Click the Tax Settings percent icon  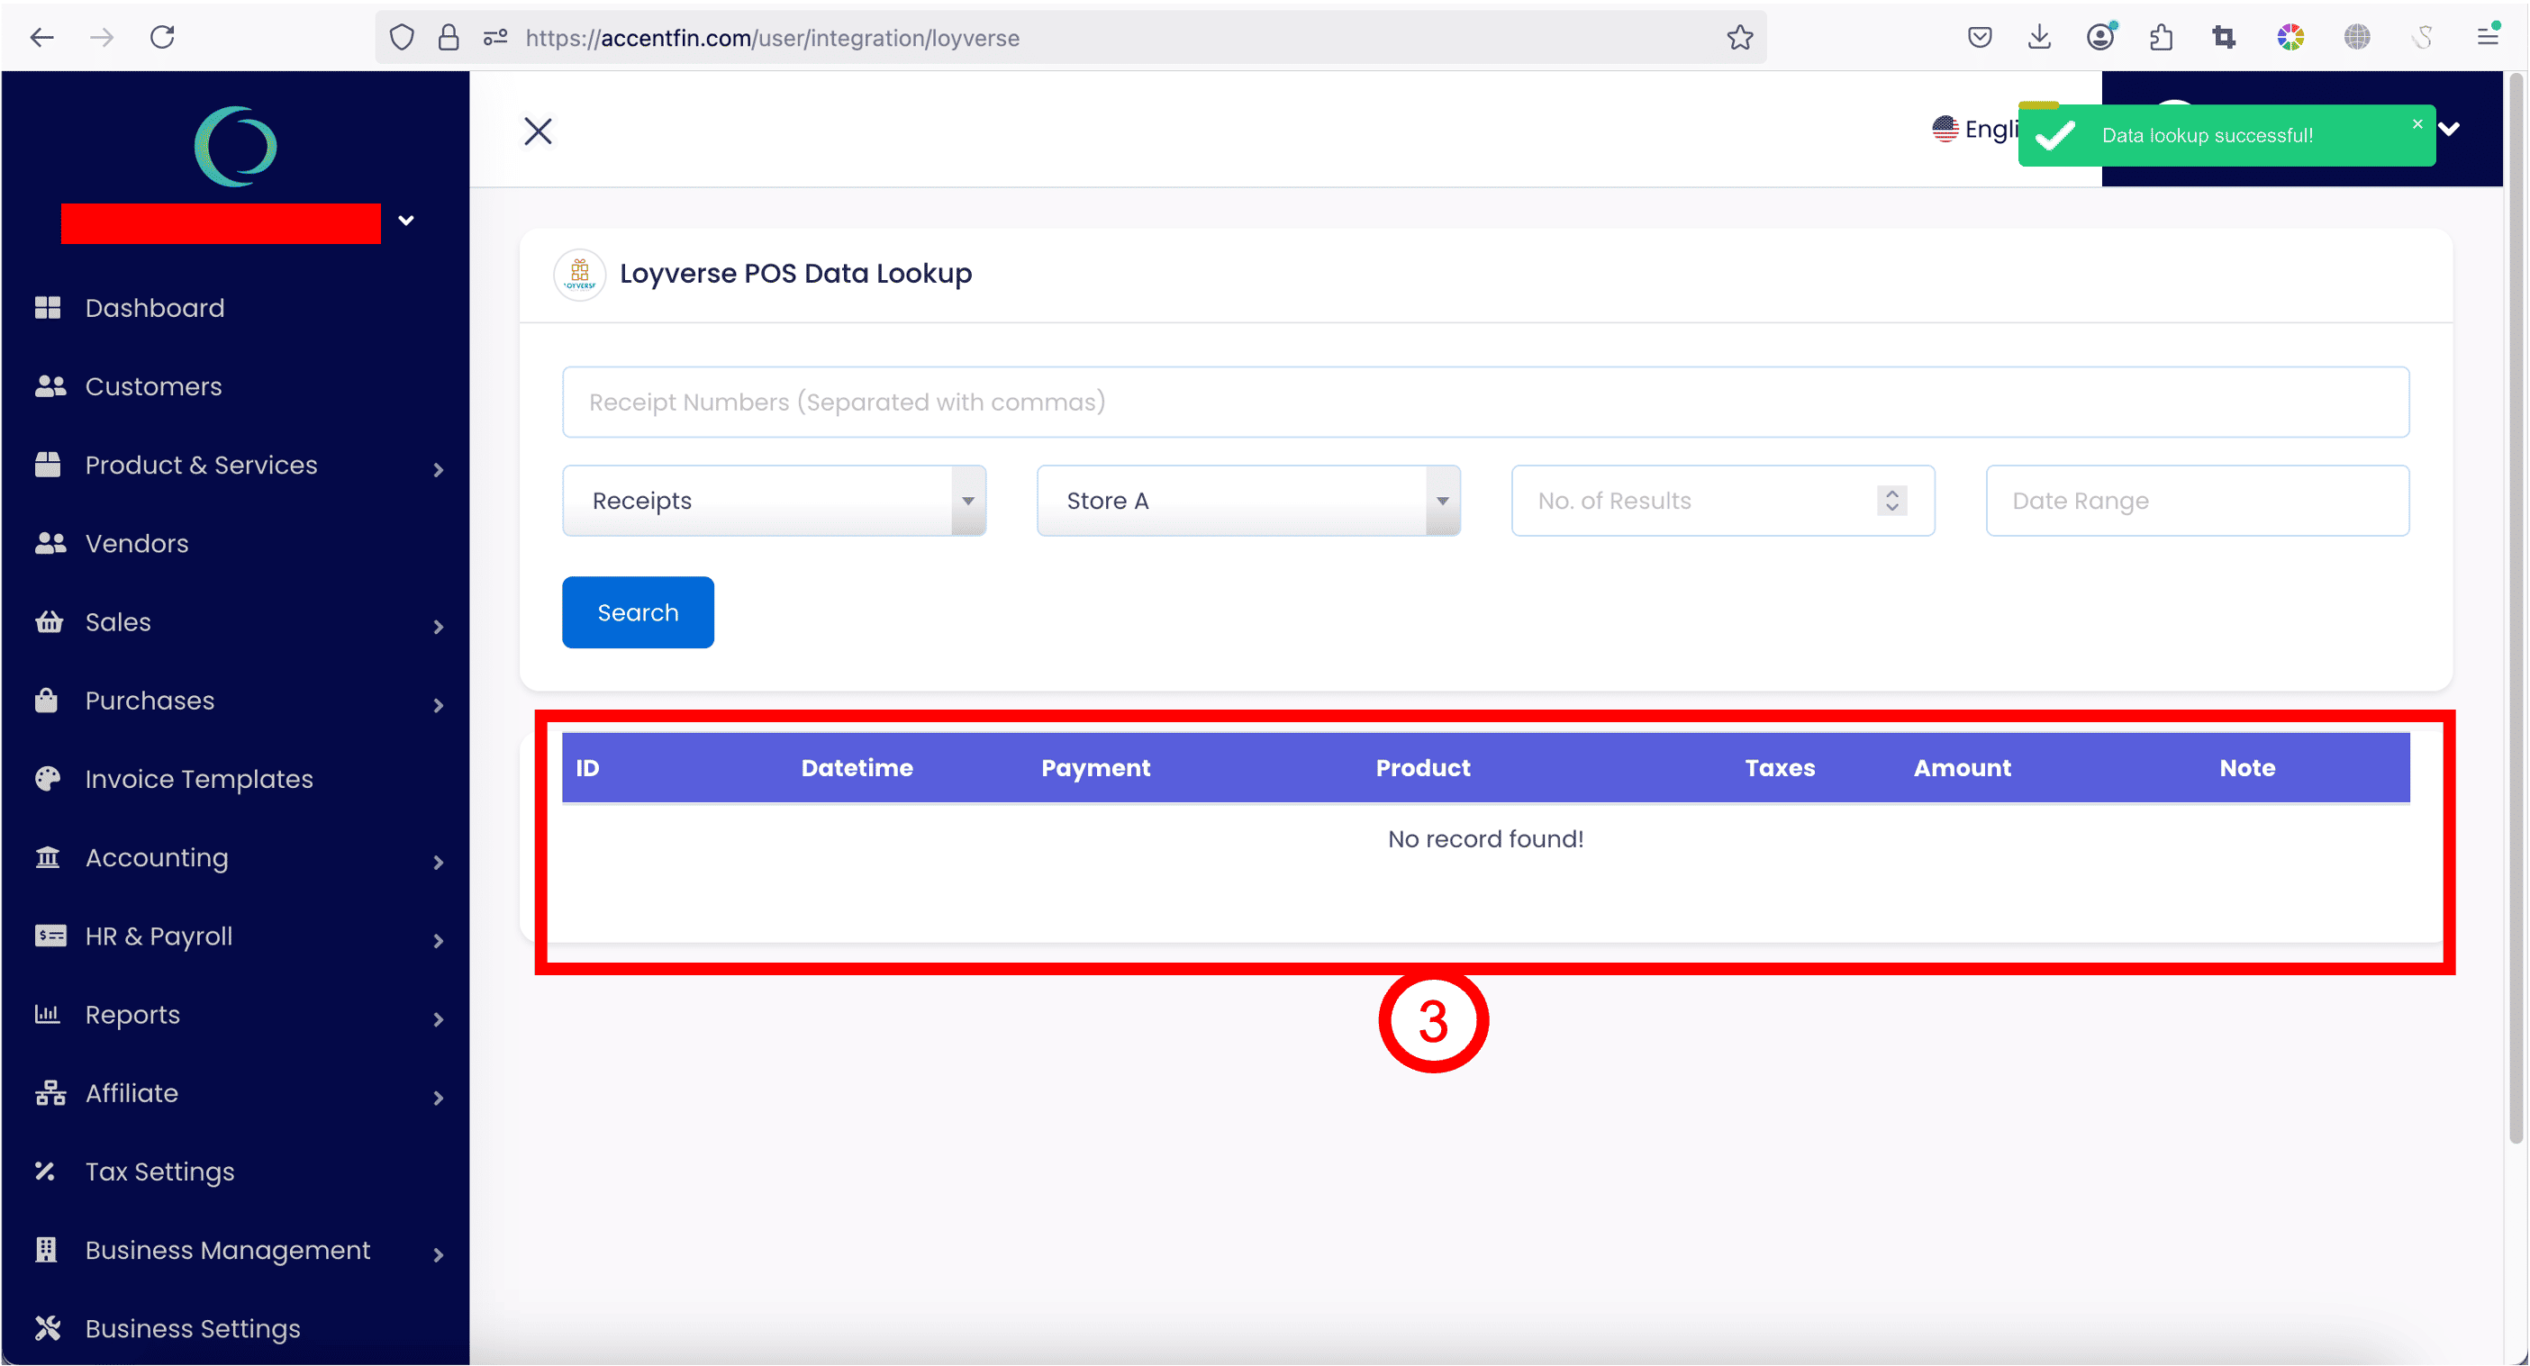point(45,1171)
